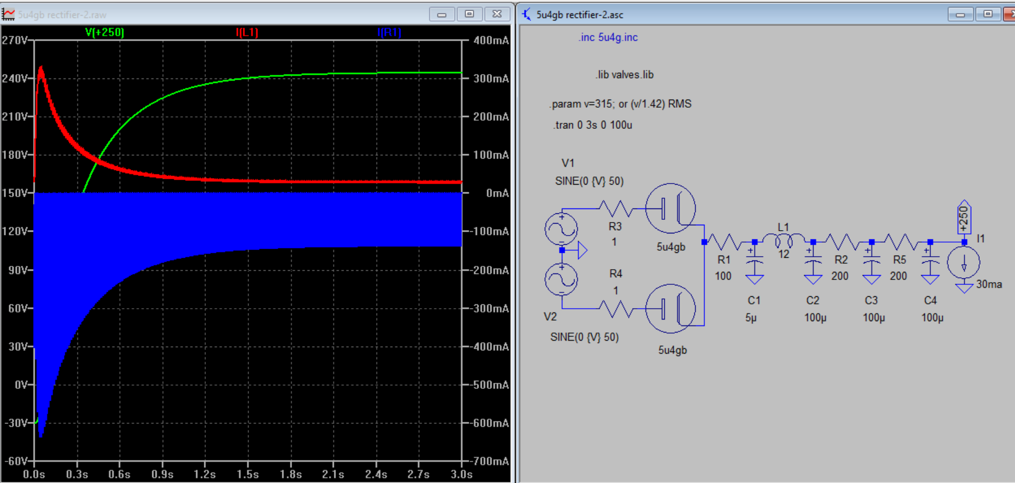Select the L1 inductor symbol
The width and height of the screenshot is (1015, 483).
coord(784,240)
